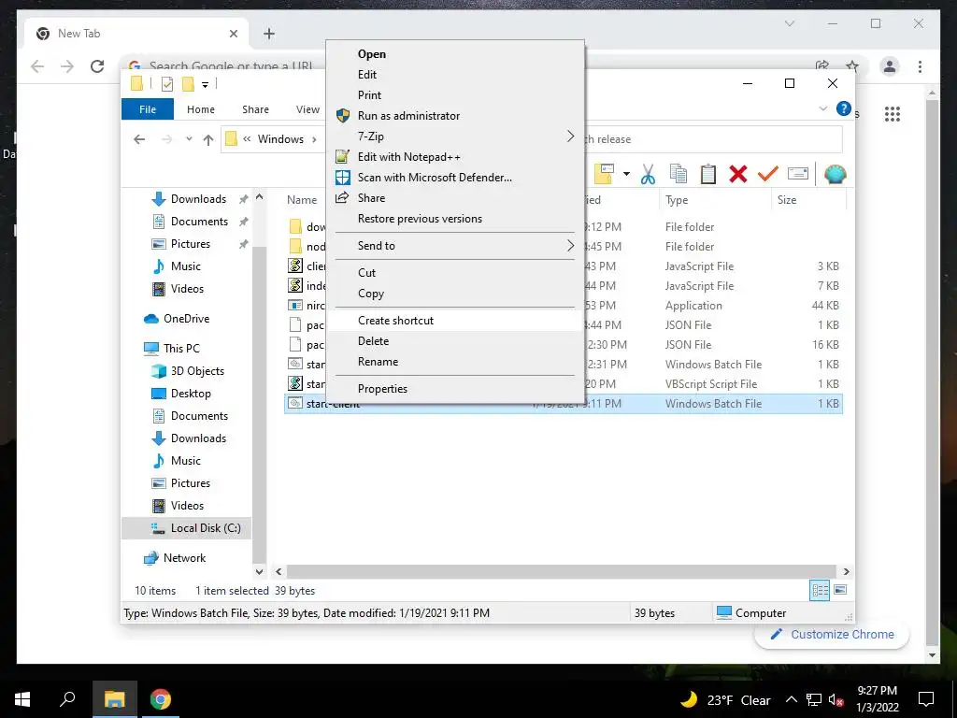Choose Properties in the context menu
The image size is (957, 718).
pos(456,389)
